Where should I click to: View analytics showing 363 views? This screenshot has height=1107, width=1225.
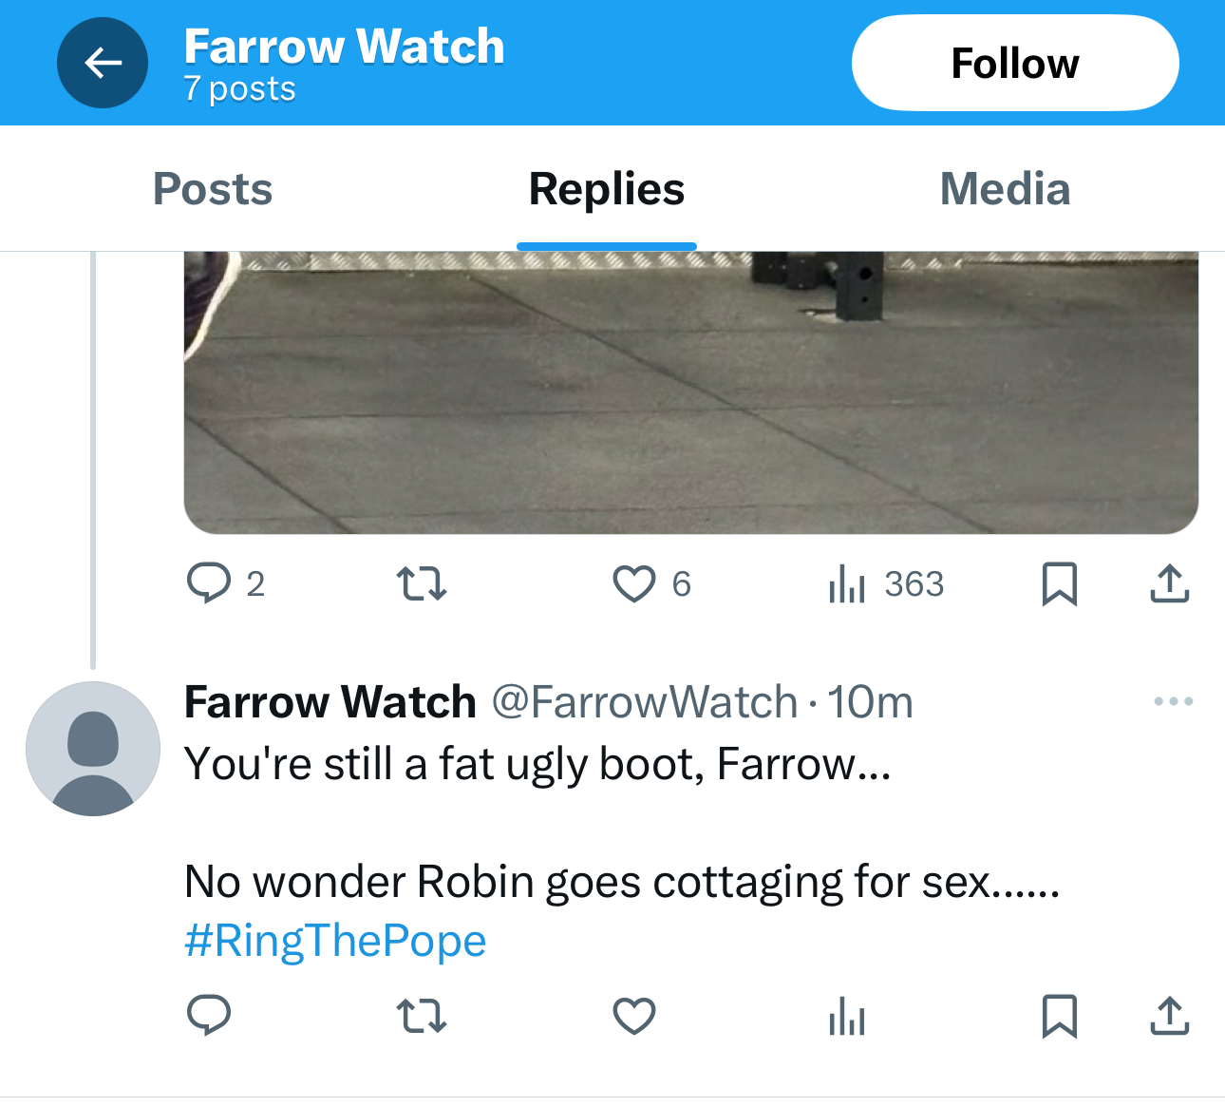point(847,583)
